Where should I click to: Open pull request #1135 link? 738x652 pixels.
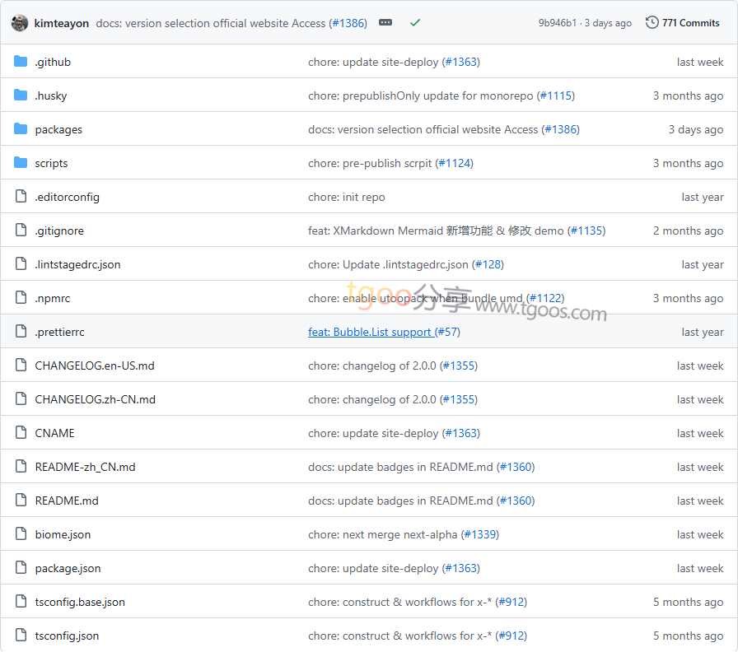pos(586,231)
